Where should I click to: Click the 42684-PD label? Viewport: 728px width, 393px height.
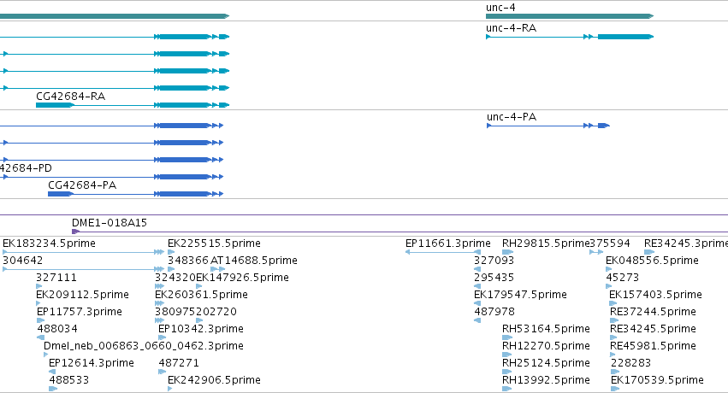tap(26, 168)
